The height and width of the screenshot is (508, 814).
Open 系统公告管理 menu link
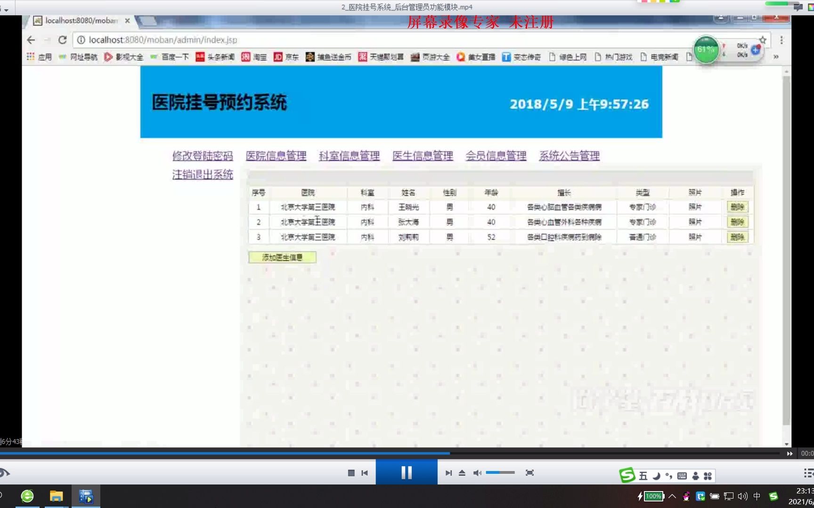(x=569, y=156)
